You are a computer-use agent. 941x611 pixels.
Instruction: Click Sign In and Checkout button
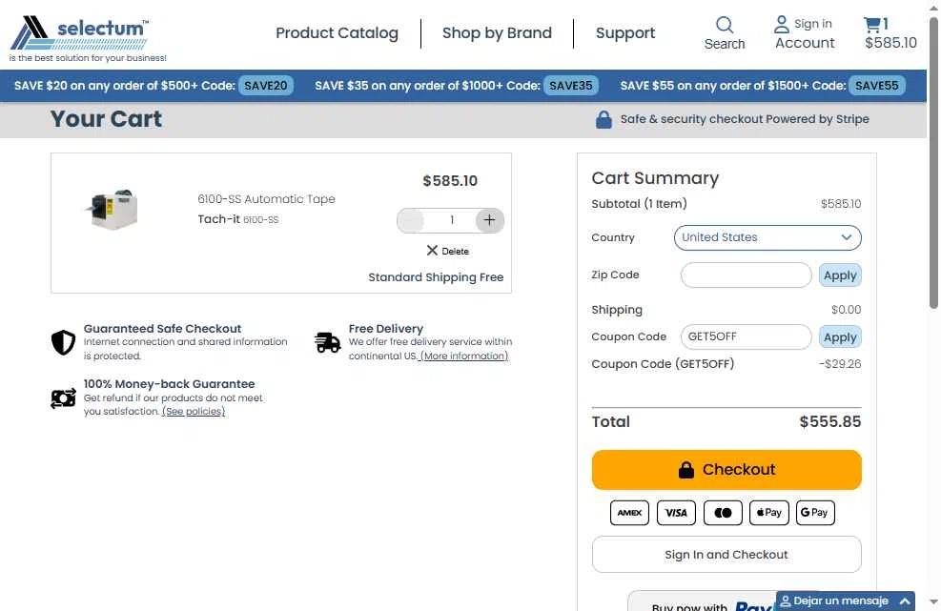point(726,555)
